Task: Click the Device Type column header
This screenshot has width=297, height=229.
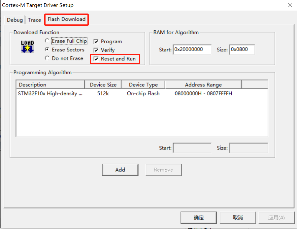Action: coord(143,84)
